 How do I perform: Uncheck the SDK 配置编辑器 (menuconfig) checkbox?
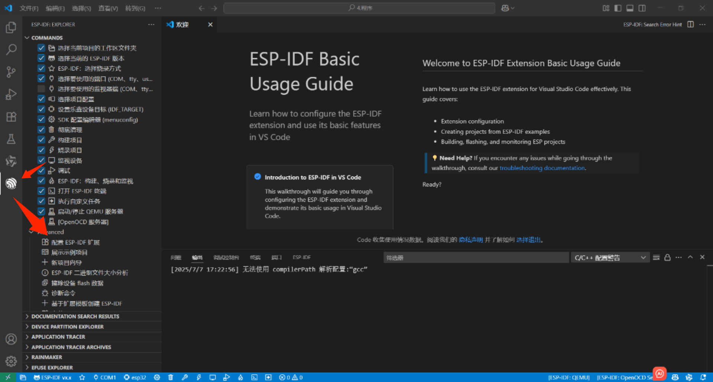tap(41, 119)
